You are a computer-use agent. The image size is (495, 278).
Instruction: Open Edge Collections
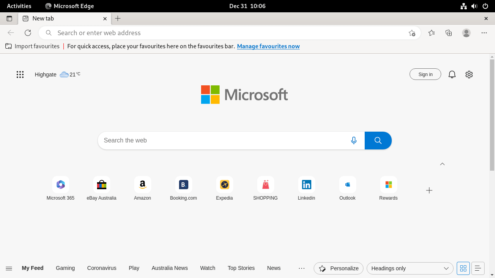tap(449, 33)
